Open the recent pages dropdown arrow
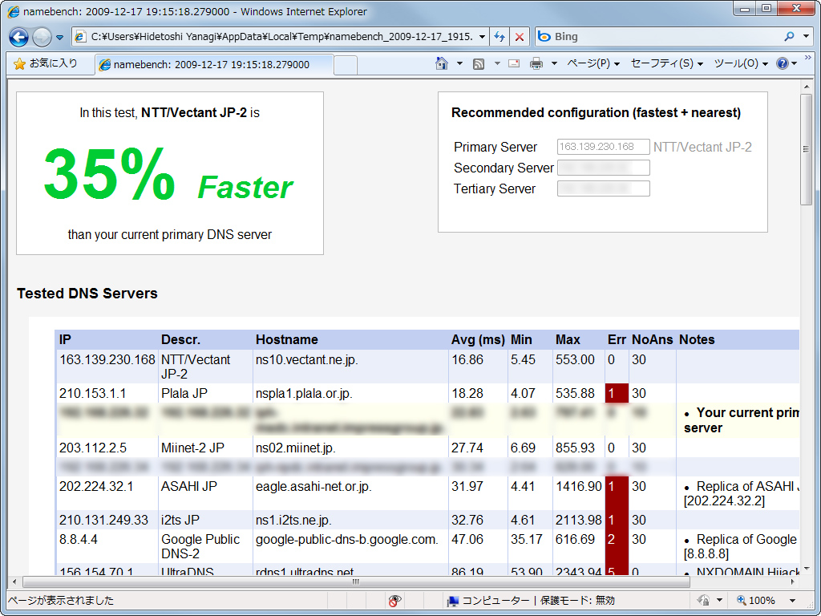The height and width of the screenshot is (616, 821). [x=59, y=37]
